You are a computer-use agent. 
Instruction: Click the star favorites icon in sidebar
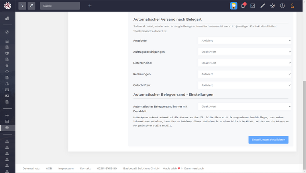[7, 71]
